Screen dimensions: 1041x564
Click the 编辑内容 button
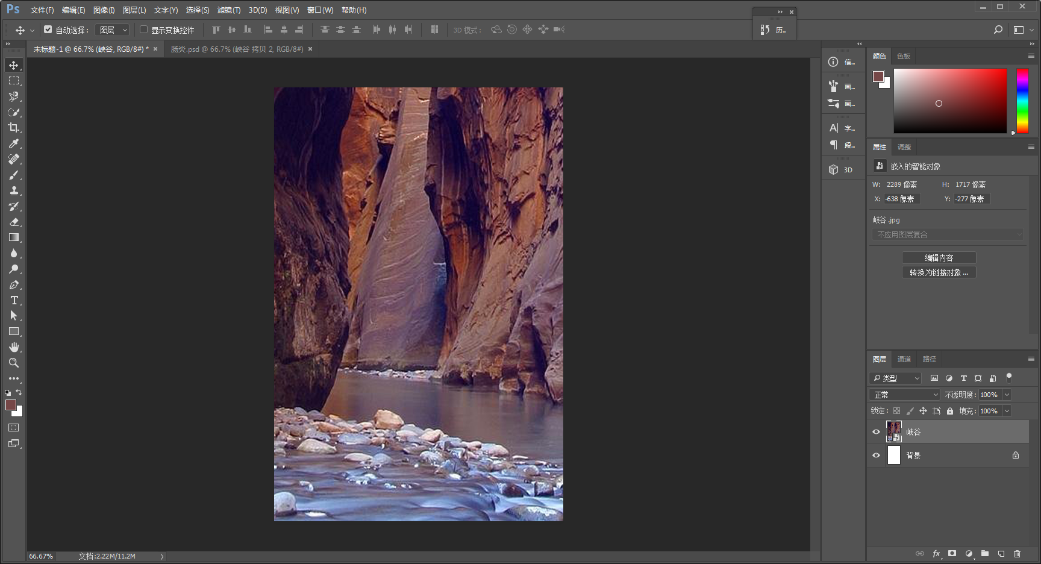[x=939, y=257]
